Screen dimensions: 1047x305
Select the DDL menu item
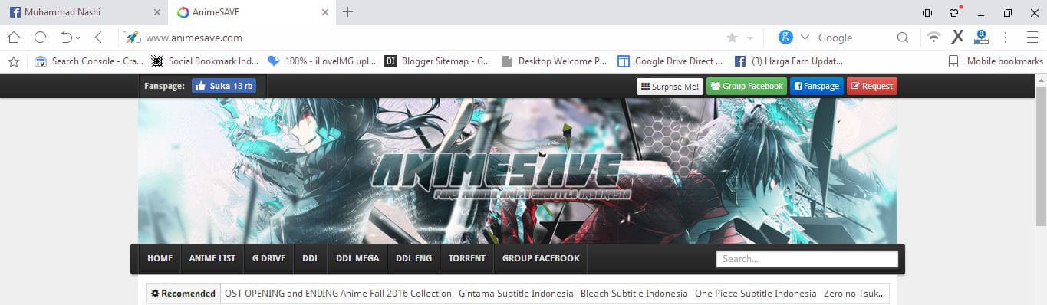pos(310,258)
